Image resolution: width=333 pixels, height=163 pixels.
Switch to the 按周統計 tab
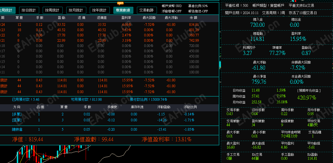click(x=52, y=10)
